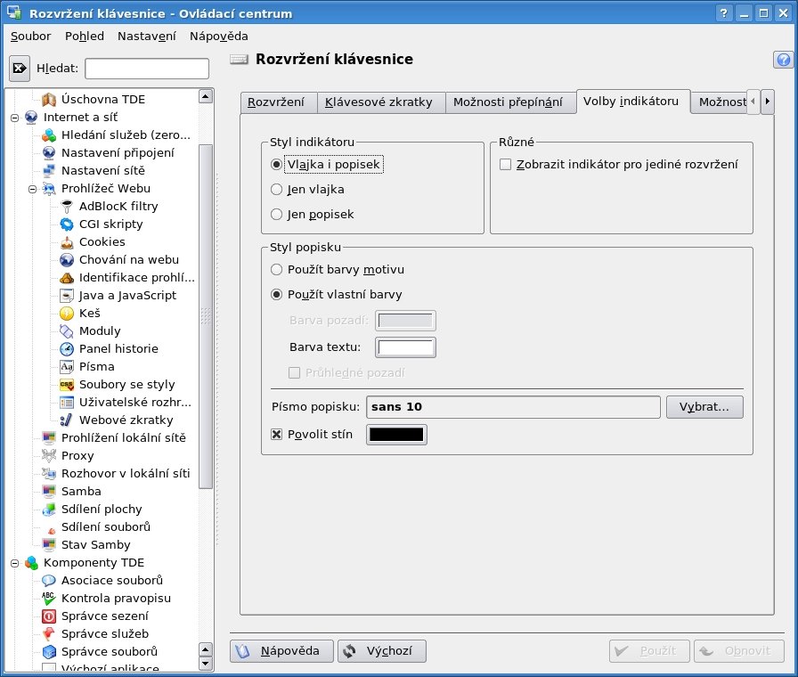Click the Java a JavaScript icon
This screenshot has width=798, height=677.
(x=67, y=295)
